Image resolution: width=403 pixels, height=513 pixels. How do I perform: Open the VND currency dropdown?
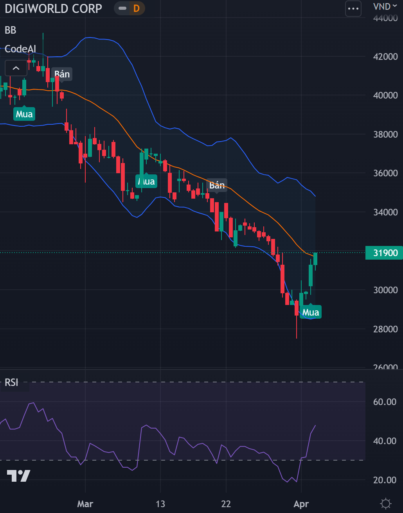[386, 6]
